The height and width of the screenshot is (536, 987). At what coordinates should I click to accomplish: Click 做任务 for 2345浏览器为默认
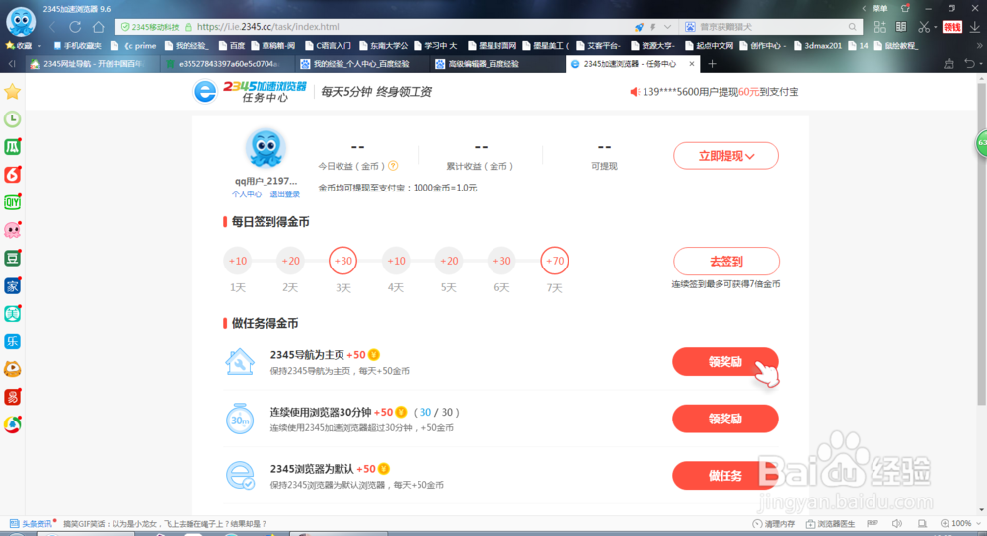pos(725,476)
